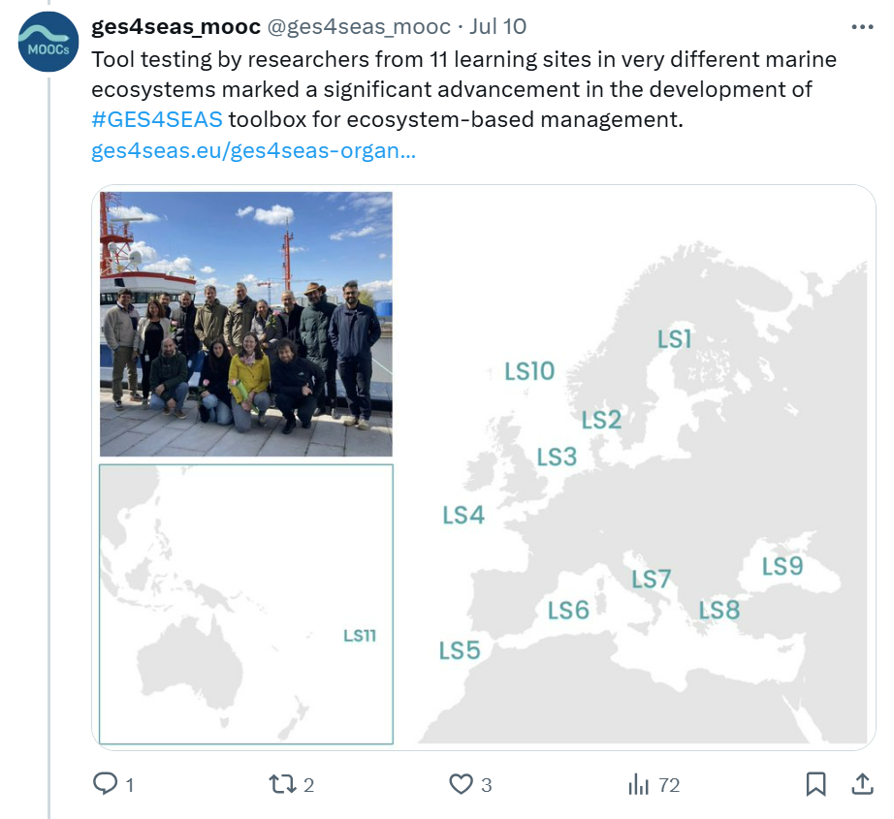This screenshot has width=894, height=819.
Task: Click the LS1 label on the map
Action: [674, 339]
